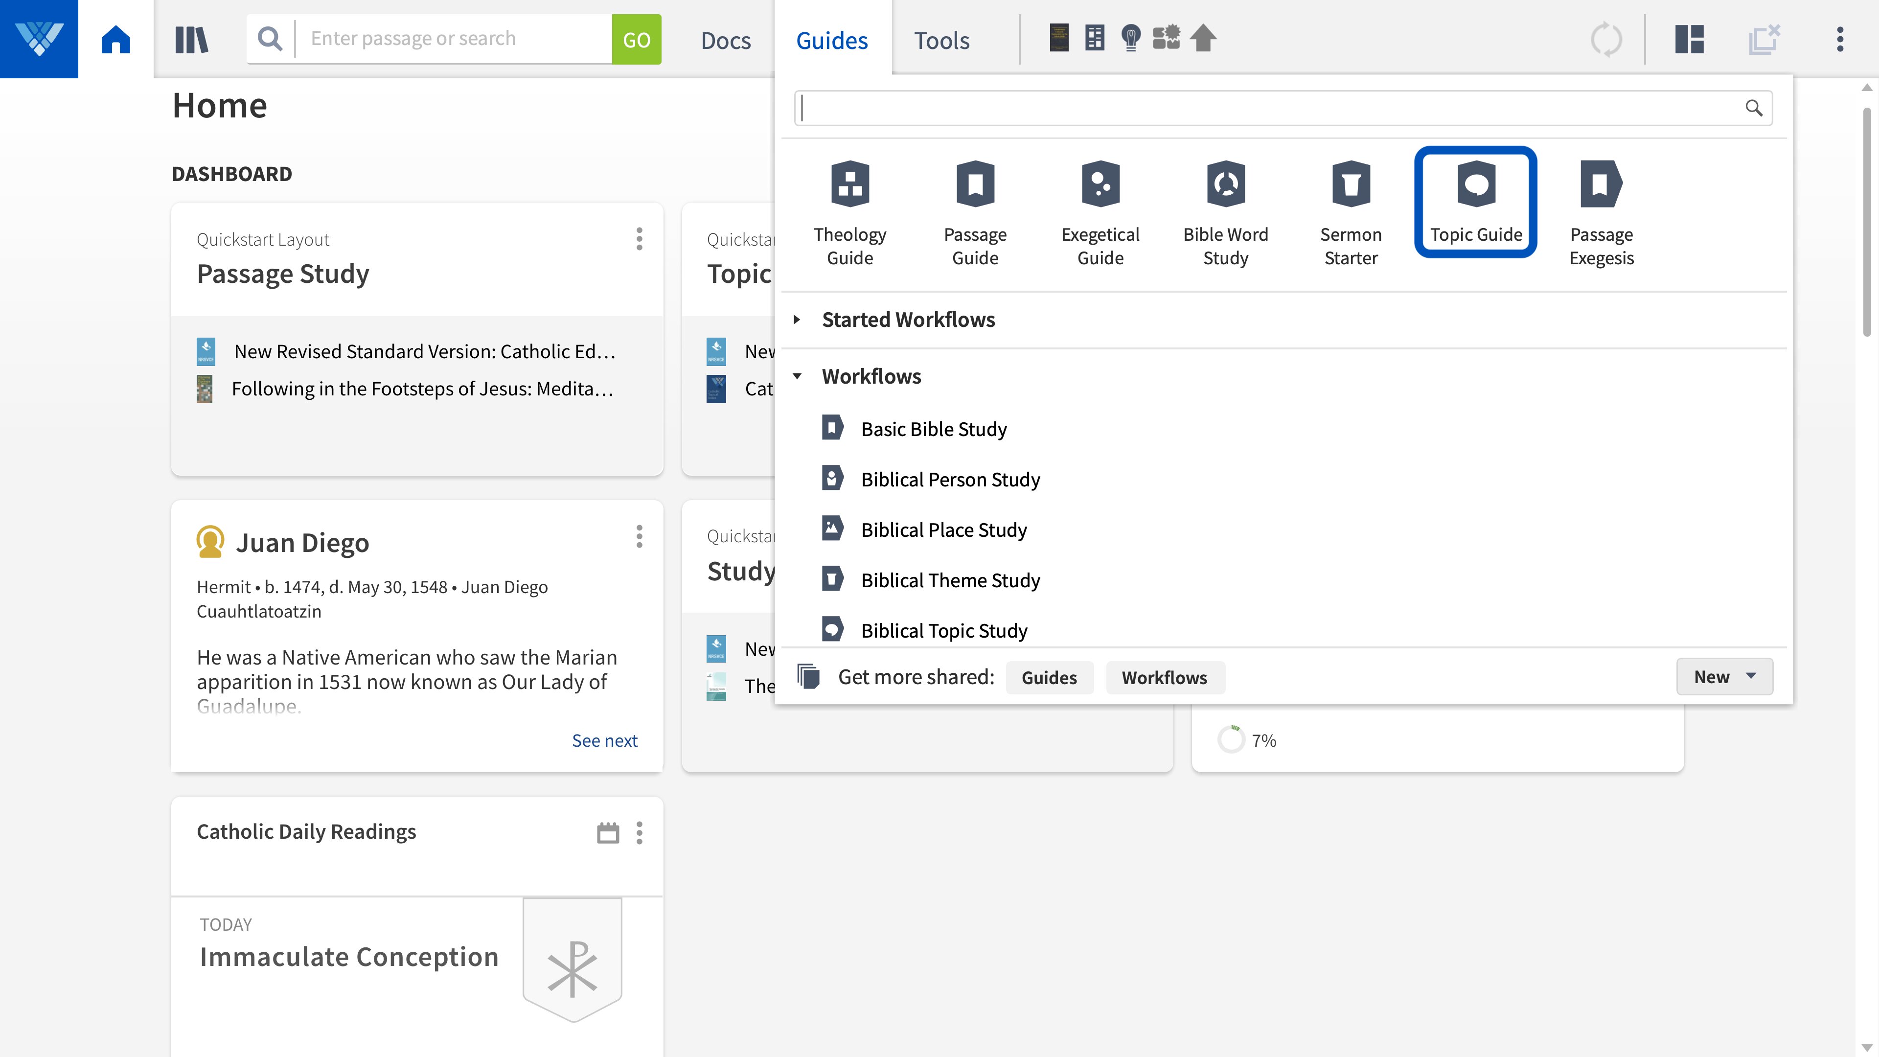Open Following in the Footsteps of Jesus resource
The height and width of the screenshot is (1057, 1879).
coord(406,389)
